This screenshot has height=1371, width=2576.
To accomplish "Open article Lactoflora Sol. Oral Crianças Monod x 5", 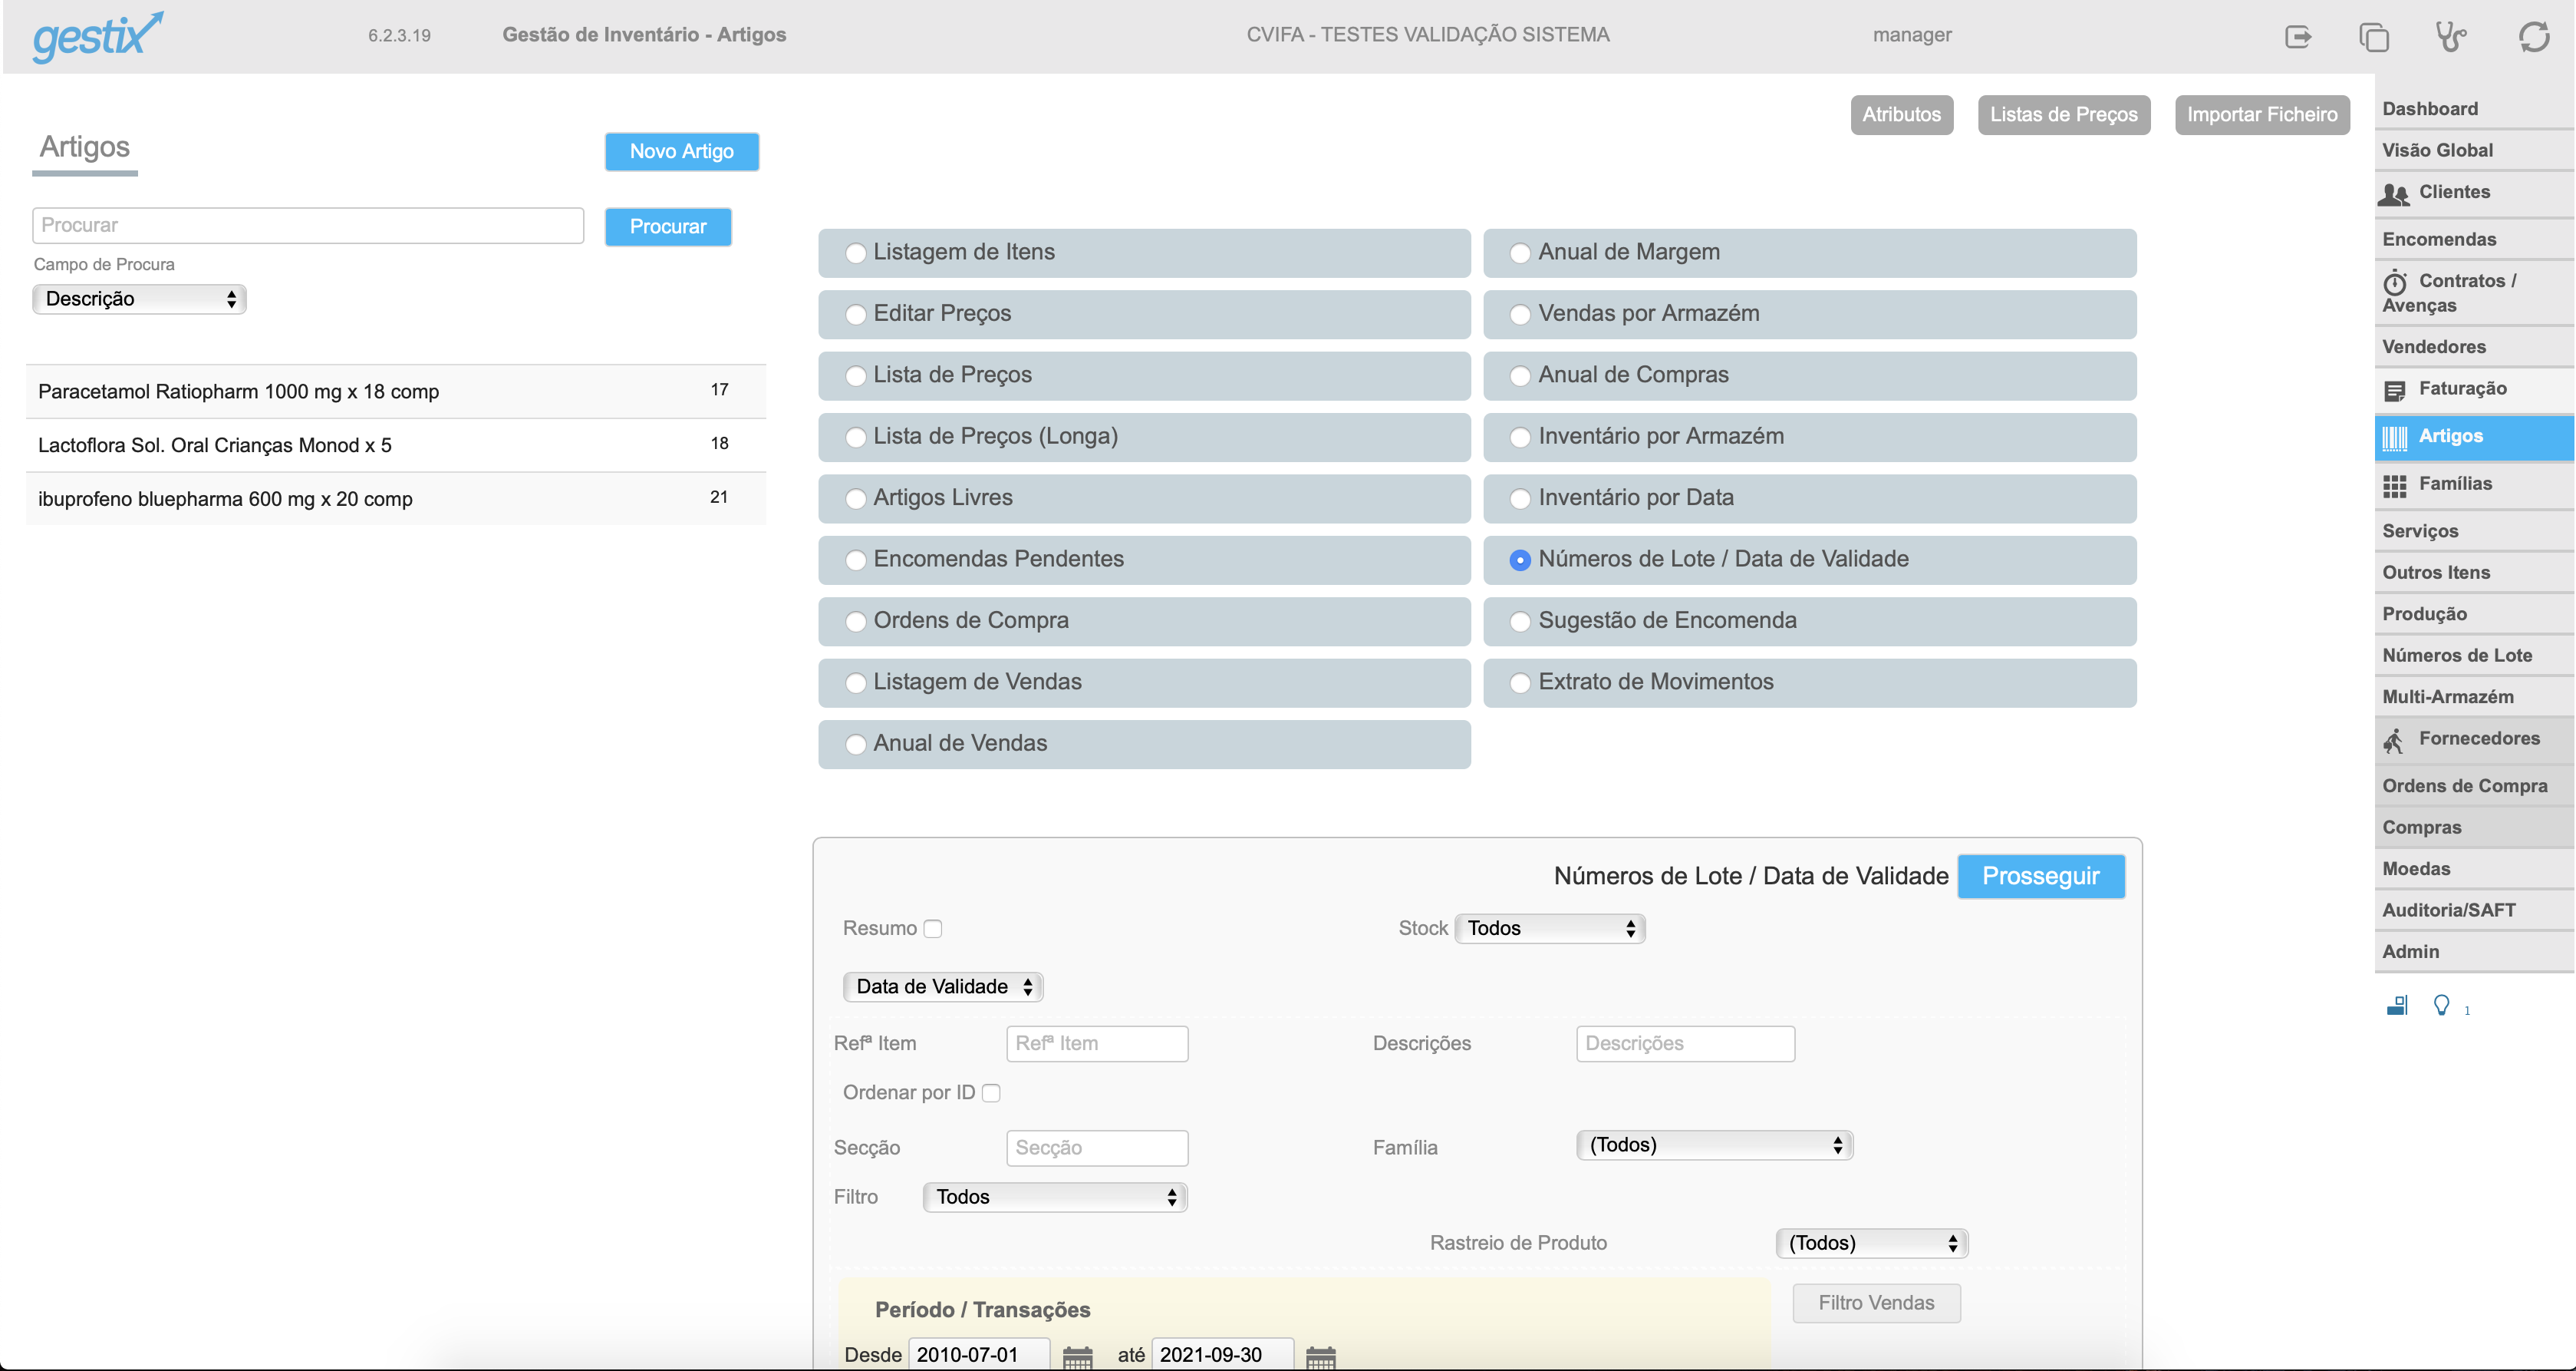I will (396, 445).
